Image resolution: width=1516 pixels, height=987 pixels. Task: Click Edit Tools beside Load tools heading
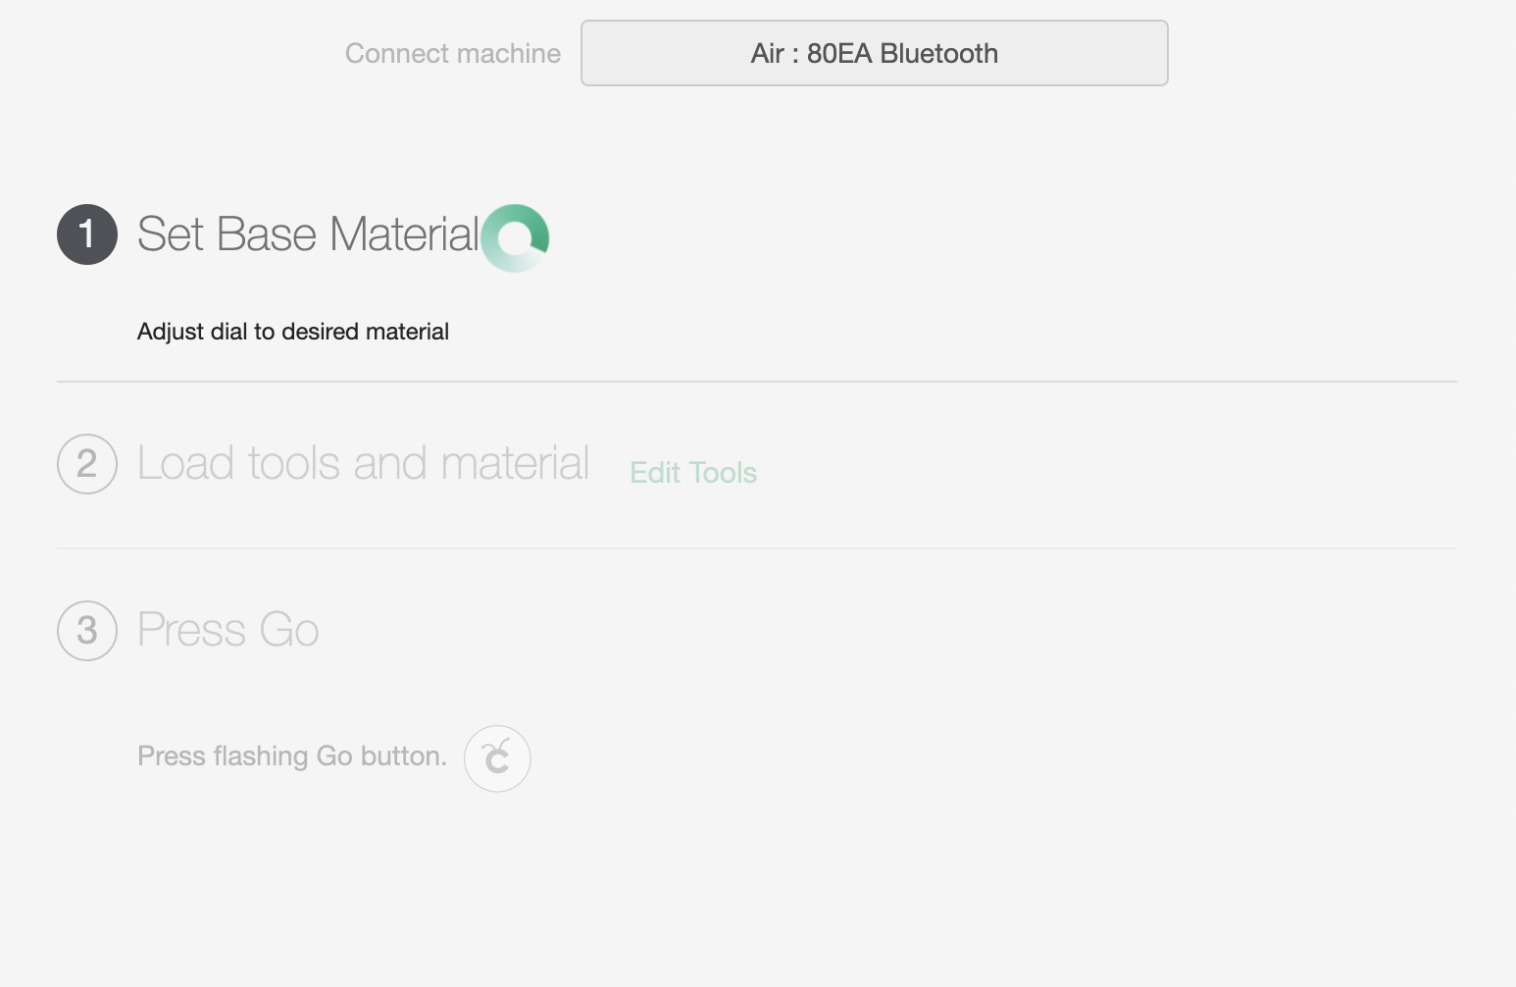693,473
